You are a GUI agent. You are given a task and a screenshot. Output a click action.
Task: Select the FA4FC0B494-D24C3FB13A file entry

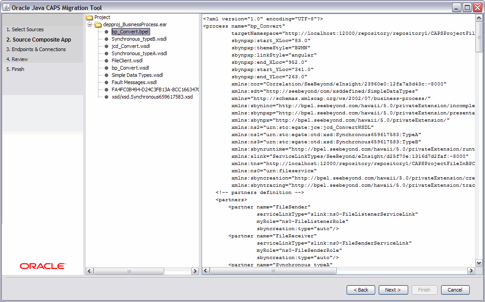pos(155,90)
